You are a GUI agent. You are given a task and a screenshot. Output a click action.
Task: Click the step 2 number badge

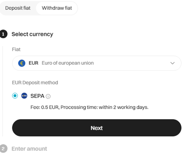point(3,148)
